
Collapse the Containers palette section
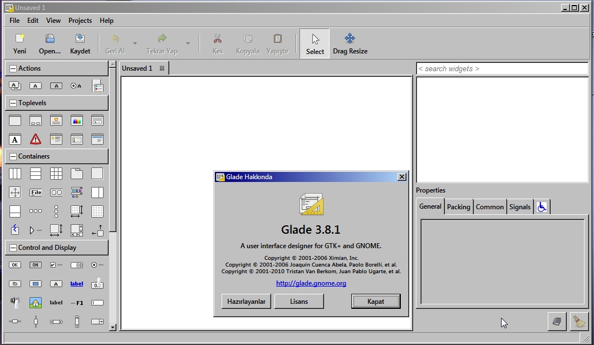(13, 156)
